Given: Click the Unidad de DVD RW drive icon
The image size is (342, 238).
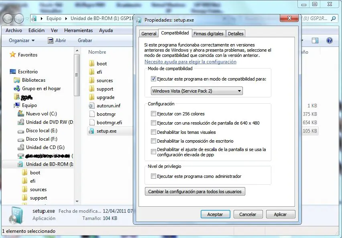Looking at the screenshot, I should (21, 122).
